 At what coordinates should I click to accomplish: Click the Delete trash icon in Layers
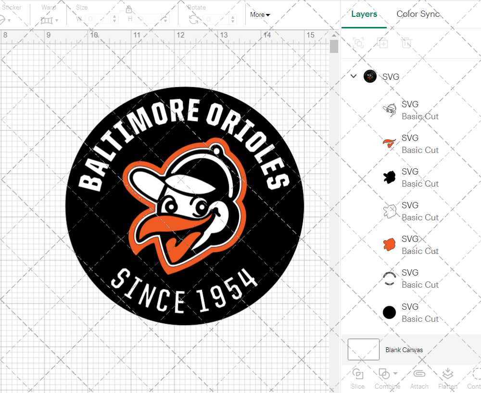pyautogui.click(x=406, y=43)
